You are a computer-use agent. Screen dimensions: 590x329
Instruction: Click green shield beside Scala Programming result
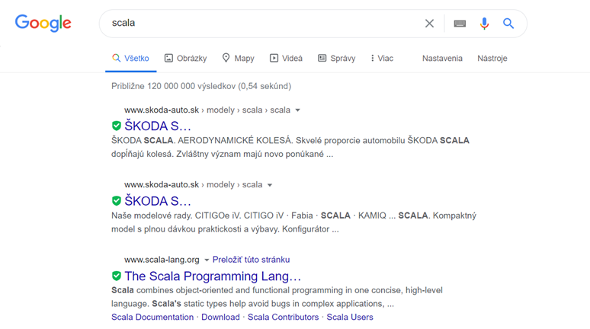click(x=117, y=276)
